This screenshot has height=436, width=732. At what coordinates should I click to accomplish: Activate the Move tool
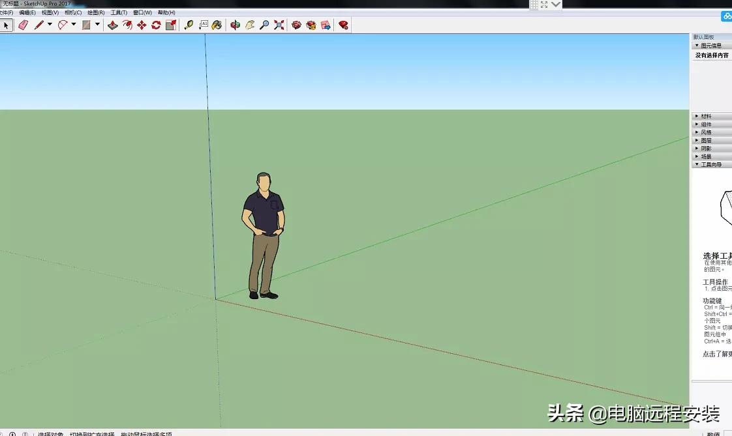pos(141,25)
